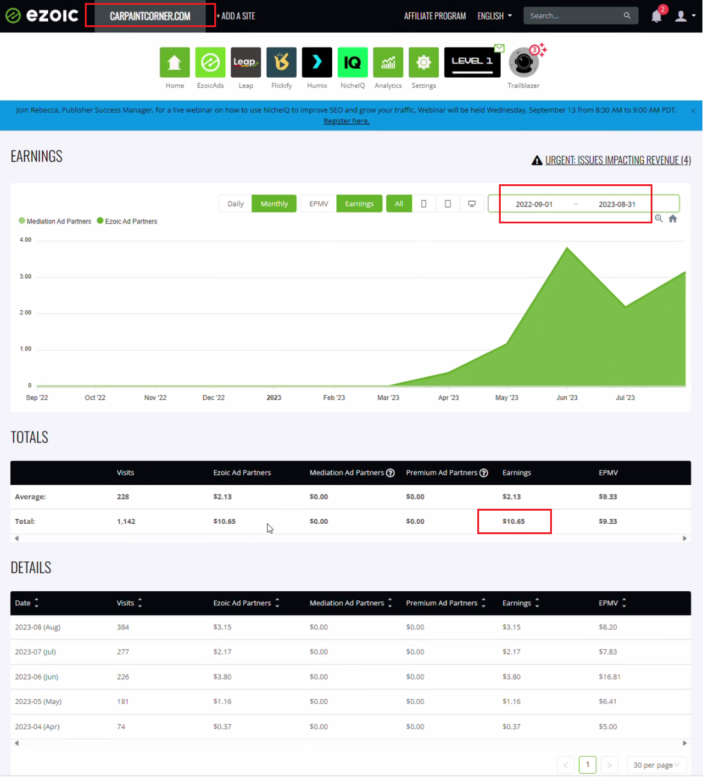Screen dimensions: 703x784
Task: Open the user account menu
Action: 685,16
